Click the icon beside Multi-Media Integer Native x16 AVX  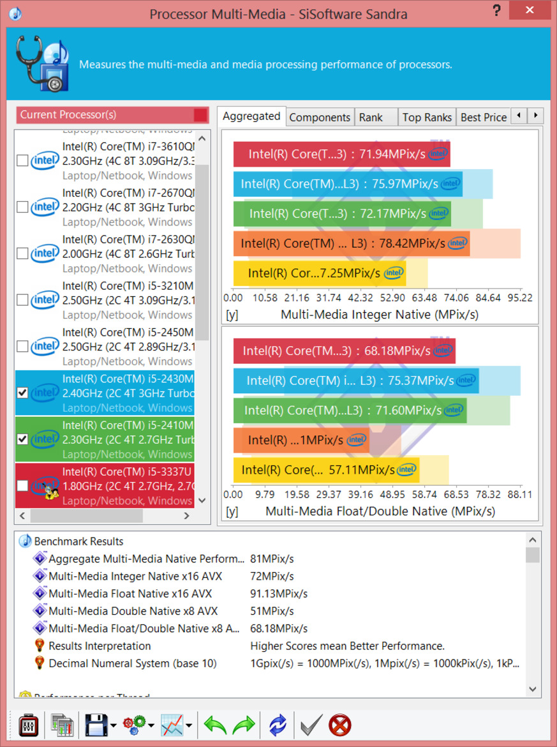coord(40,576)
